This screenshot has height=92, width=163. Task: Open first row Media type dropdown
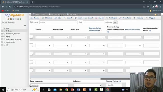pyautogui.click(x=79, y=37)
